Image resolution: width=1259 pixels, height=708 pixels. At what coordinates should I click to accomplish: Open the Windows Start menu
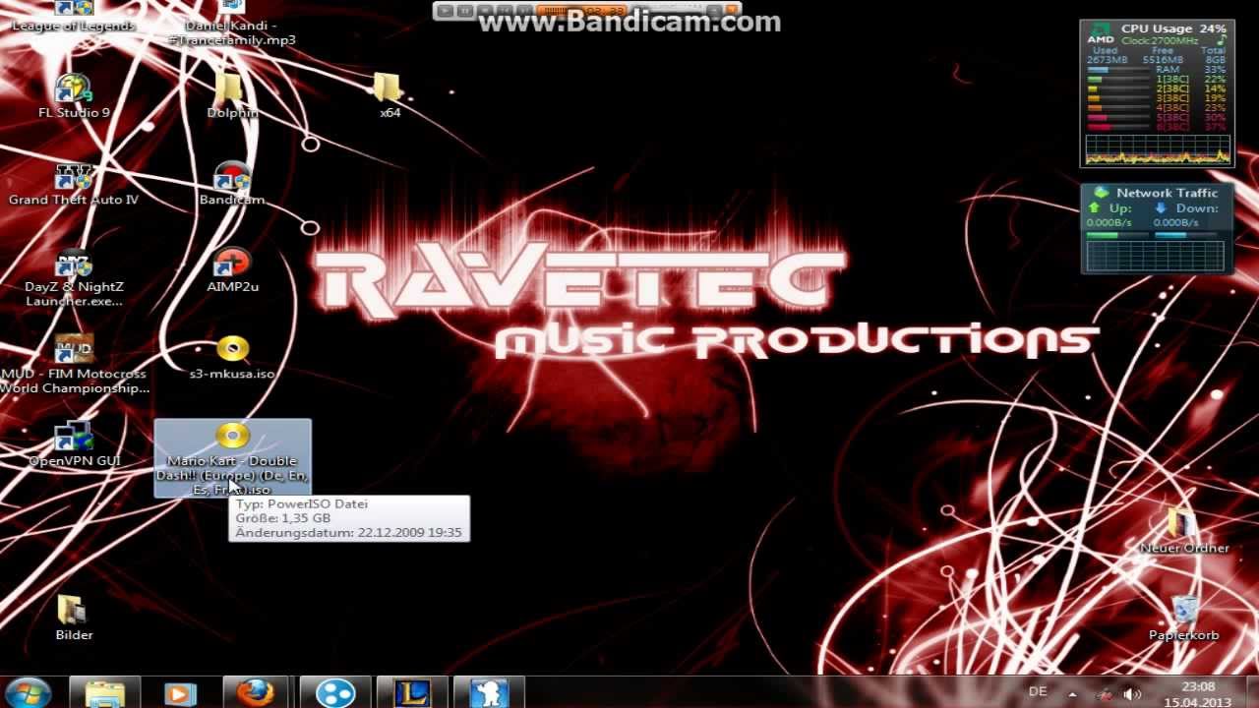coord(29,692)
